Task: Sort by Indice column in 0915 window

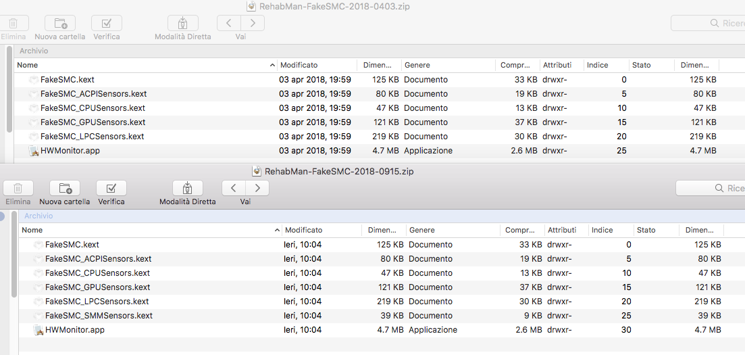Action: click(611, 230)
